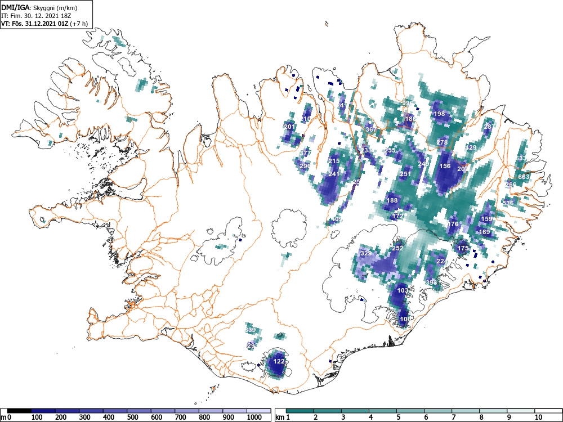Click the 156 visibility value on the map
The image size is (563, 422).
[x=445, y=166]
